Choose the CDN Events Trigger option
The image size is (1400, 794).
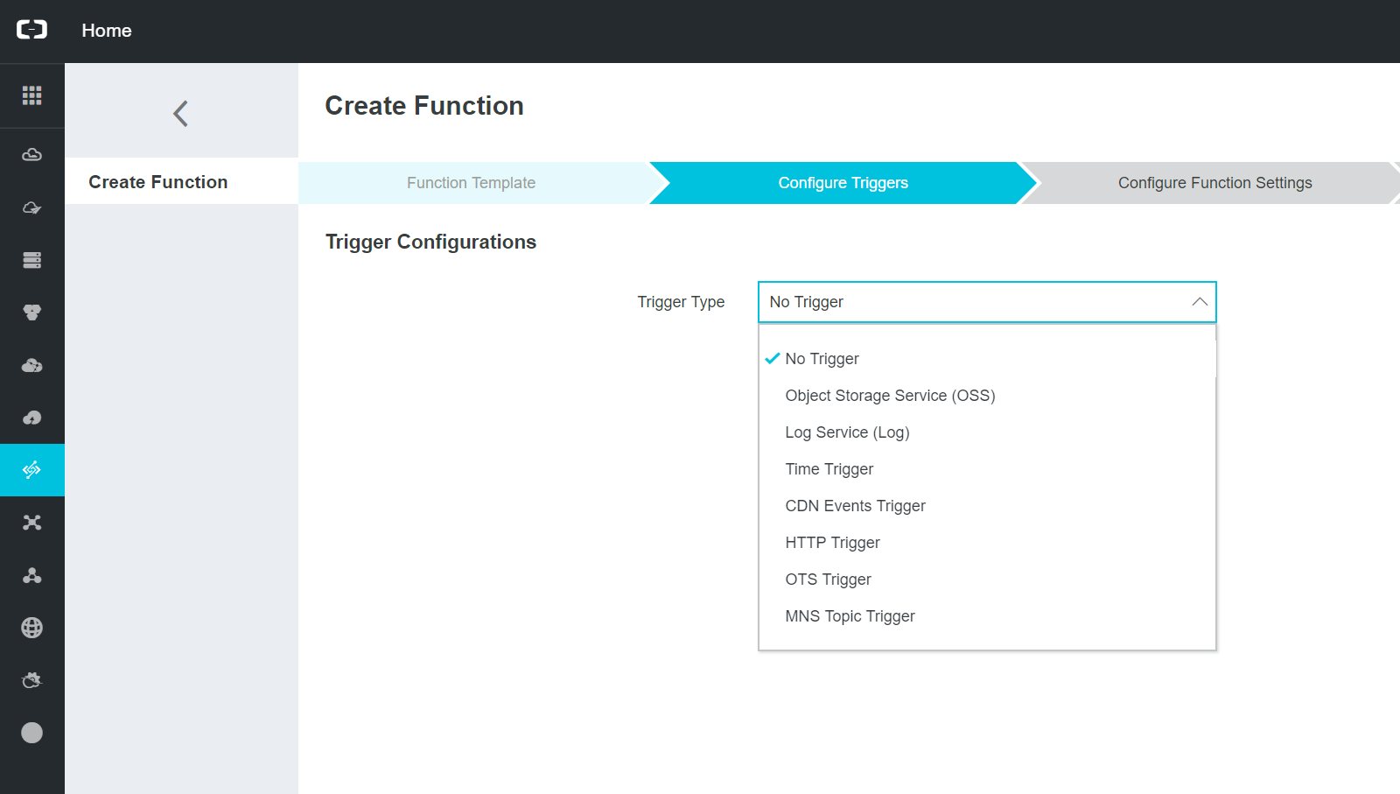(987, 506)
